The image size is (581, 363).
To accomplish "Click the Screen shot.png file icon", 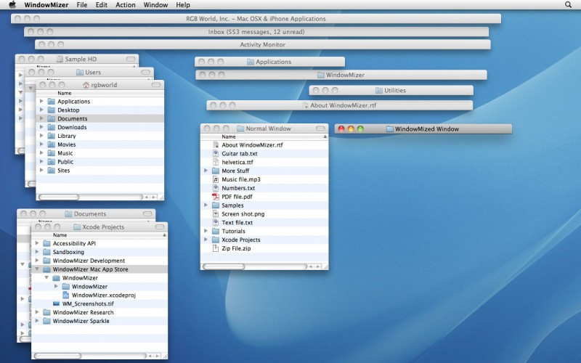I will point(216,214).
